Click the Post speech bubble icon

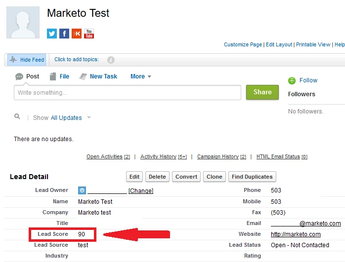coord(19,76)
